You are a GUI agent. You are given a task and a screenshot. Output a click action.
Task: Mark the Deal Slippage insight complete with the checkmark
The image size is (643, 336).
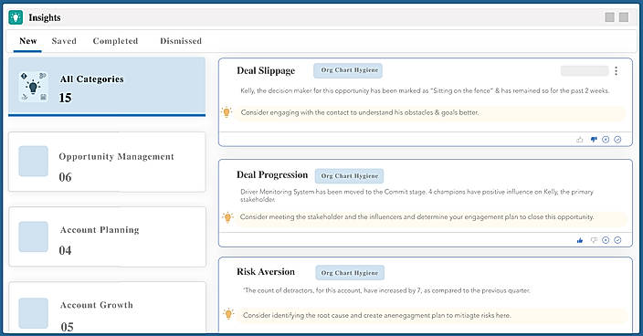point(617,140)
